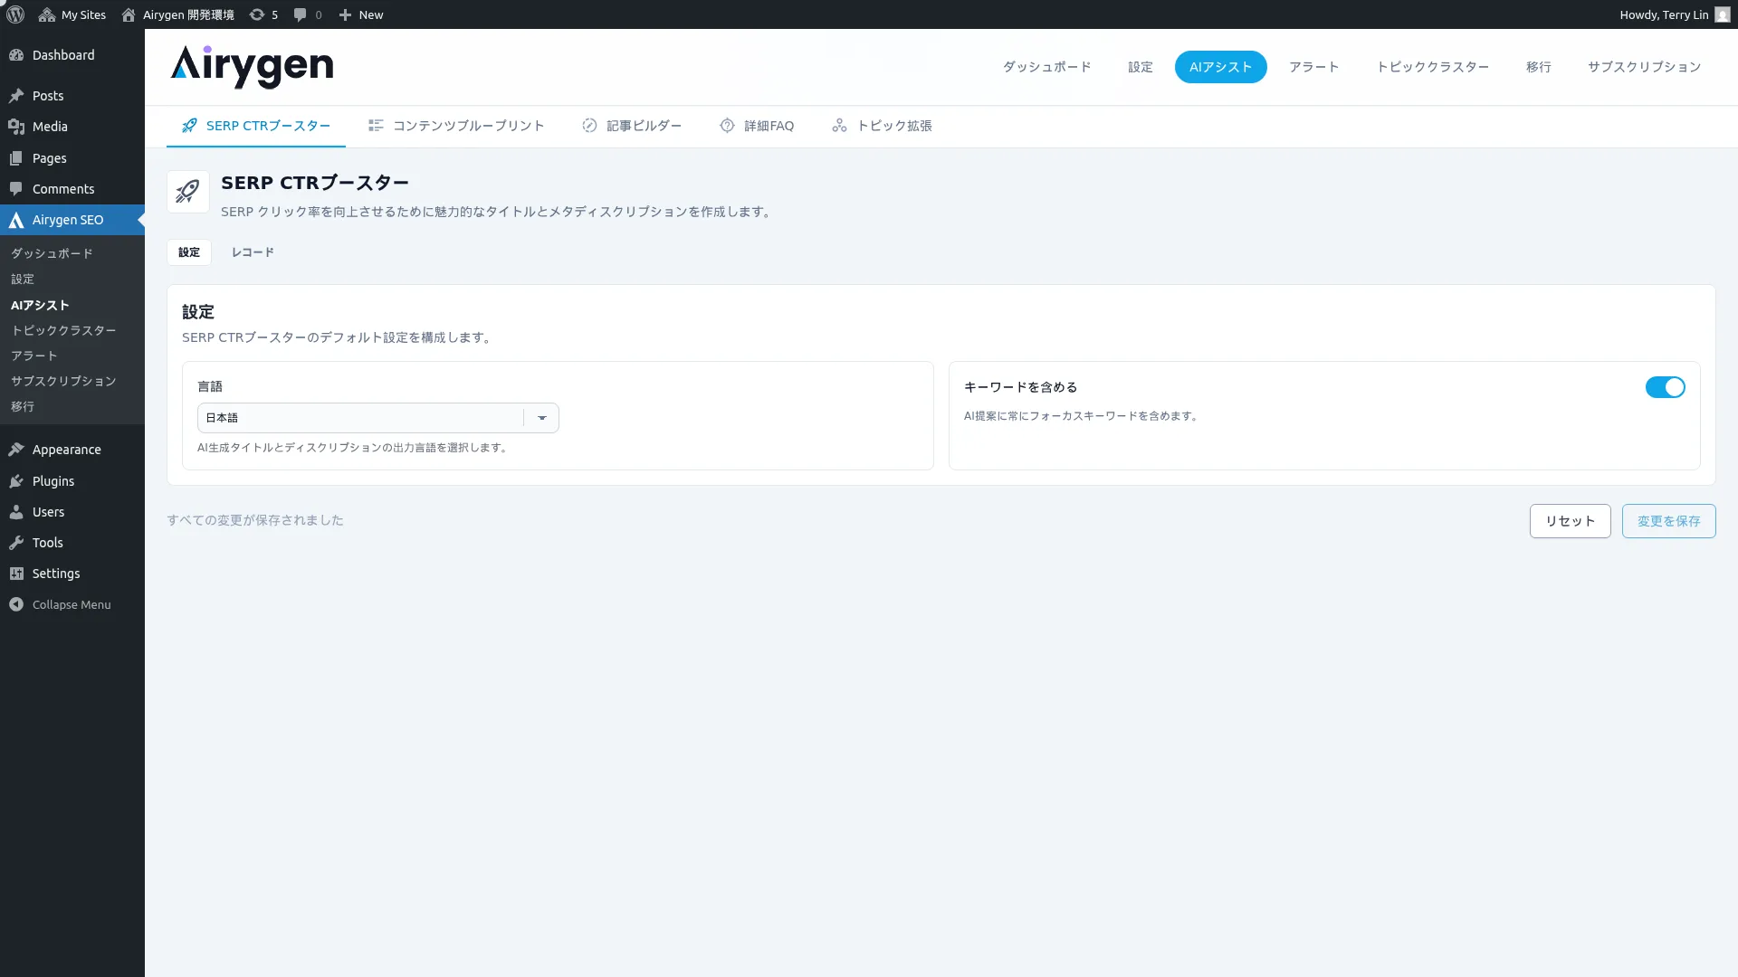Go to ダッシュボード in top navigation

[1046, 67]
